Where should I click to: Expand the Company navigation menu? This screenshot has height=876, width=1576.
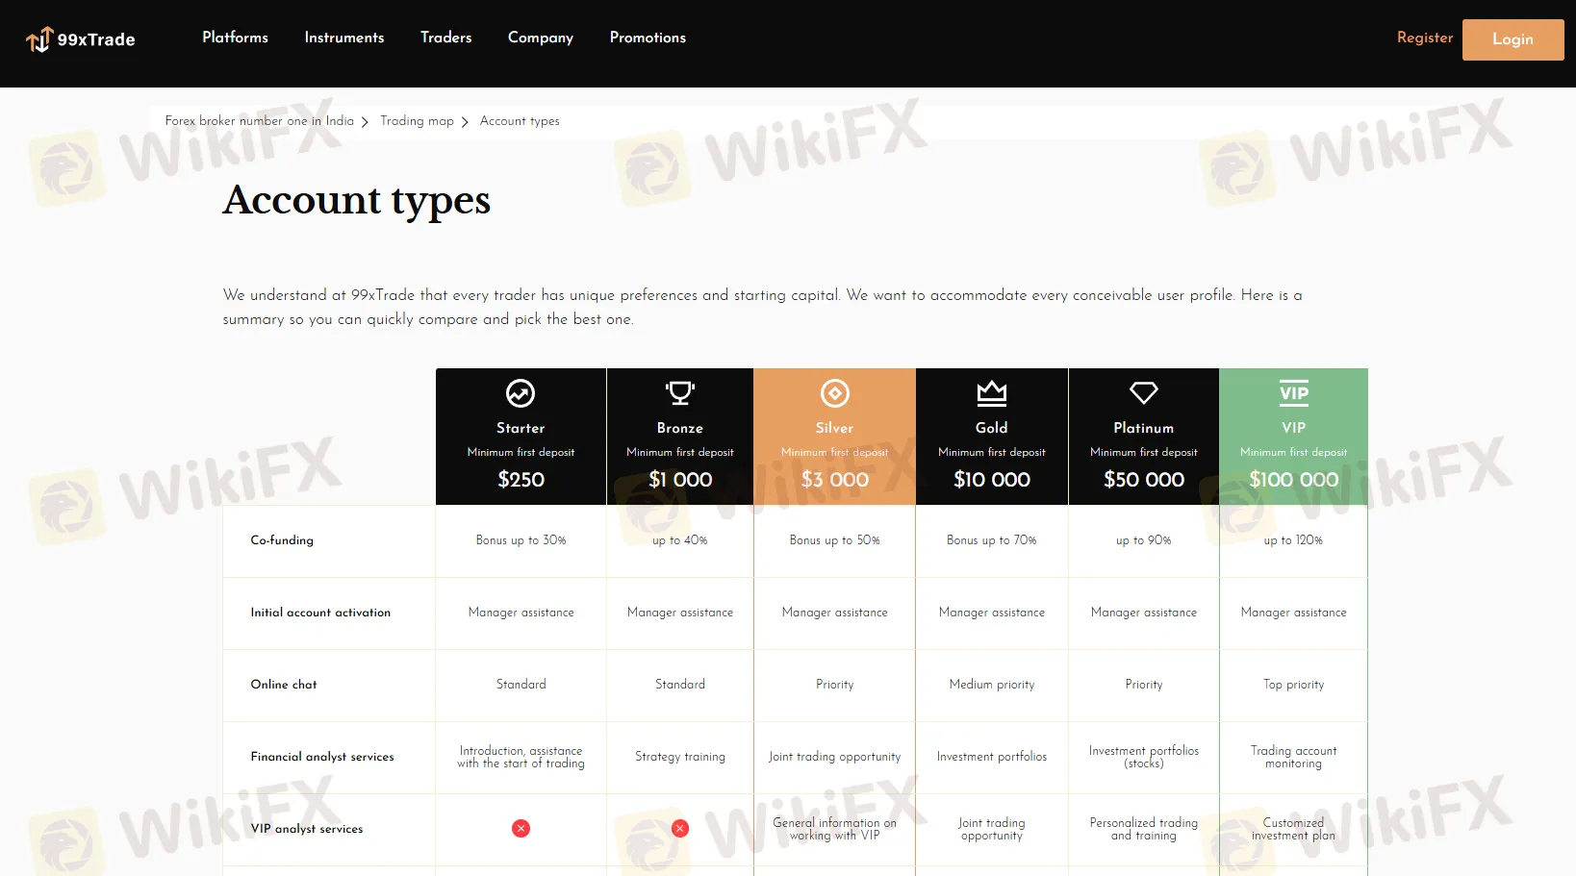[540, 38]
